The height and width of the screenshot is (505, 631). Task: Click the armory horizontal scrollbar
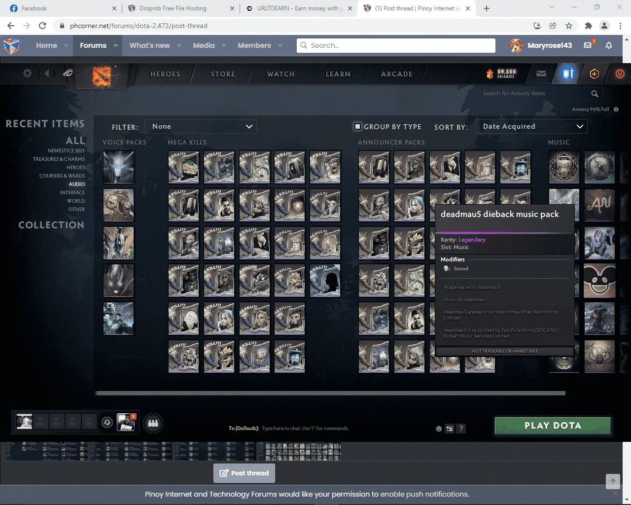click(x=330, y=393)
